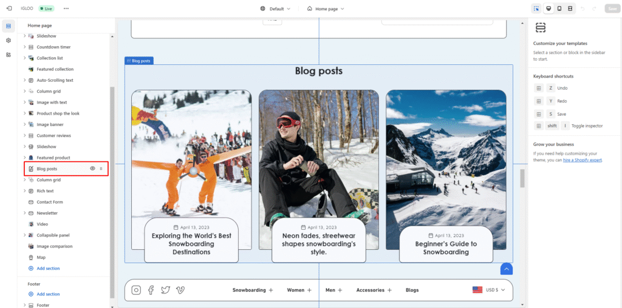Switch to fullscreen preview icon

pyautogui.click(x=570, y=8)
